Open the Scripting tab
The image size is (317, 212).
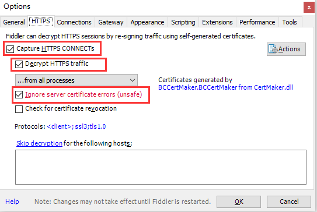(183, 22)
